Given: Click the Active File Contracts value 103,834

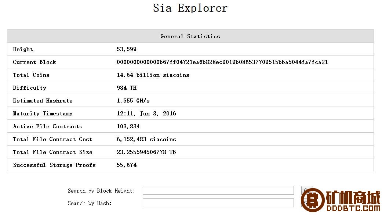Looking at the screenshot, I should coord(128,126).
